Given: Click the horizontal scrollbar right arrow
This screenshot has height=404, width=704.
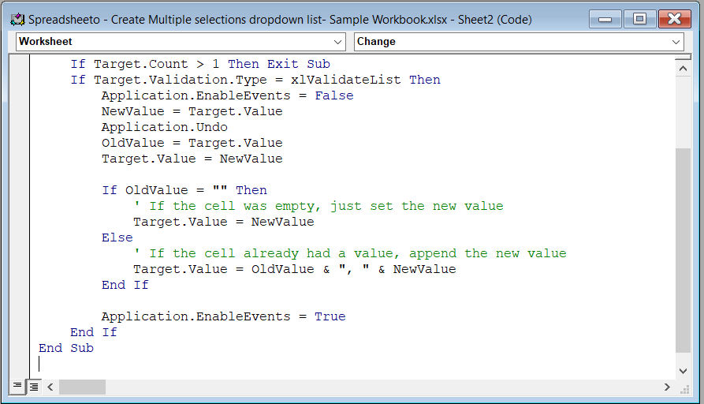Looking at the screenshot, I should [667, 387].
